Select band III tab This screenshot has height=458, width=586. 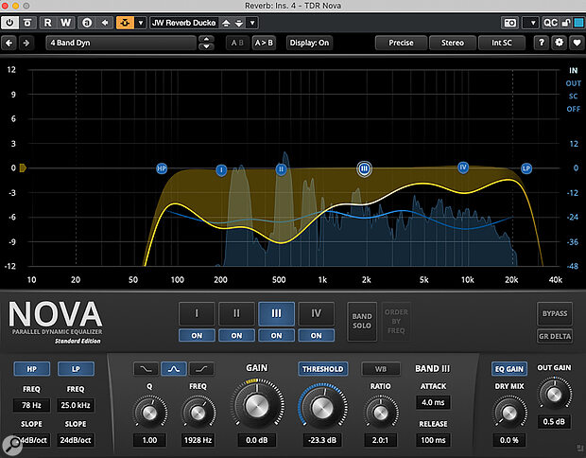coord(277,313)
